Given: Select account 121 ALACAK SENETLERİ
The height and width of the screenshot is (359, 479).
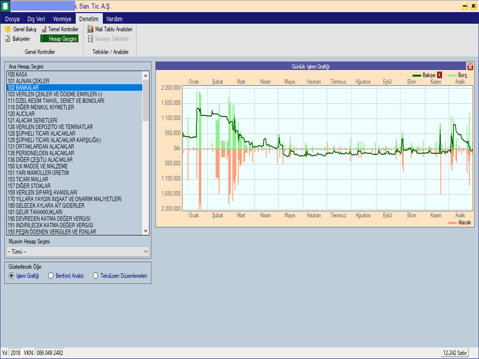Looking at the screenshot, I should pos(74,120).
